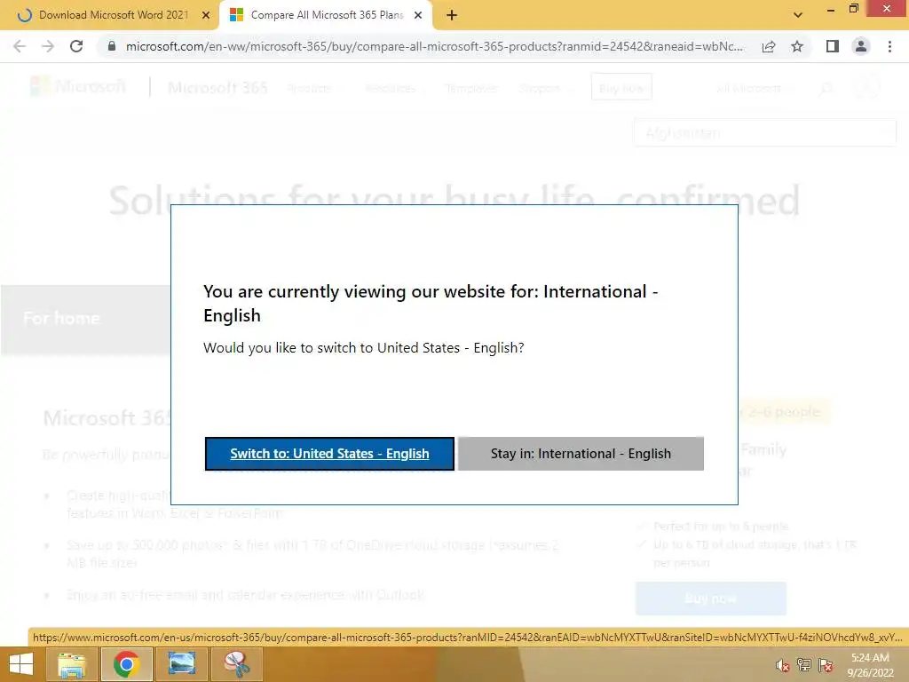
Task: Open the Windows Start menu
Action: tap(21, 664)
